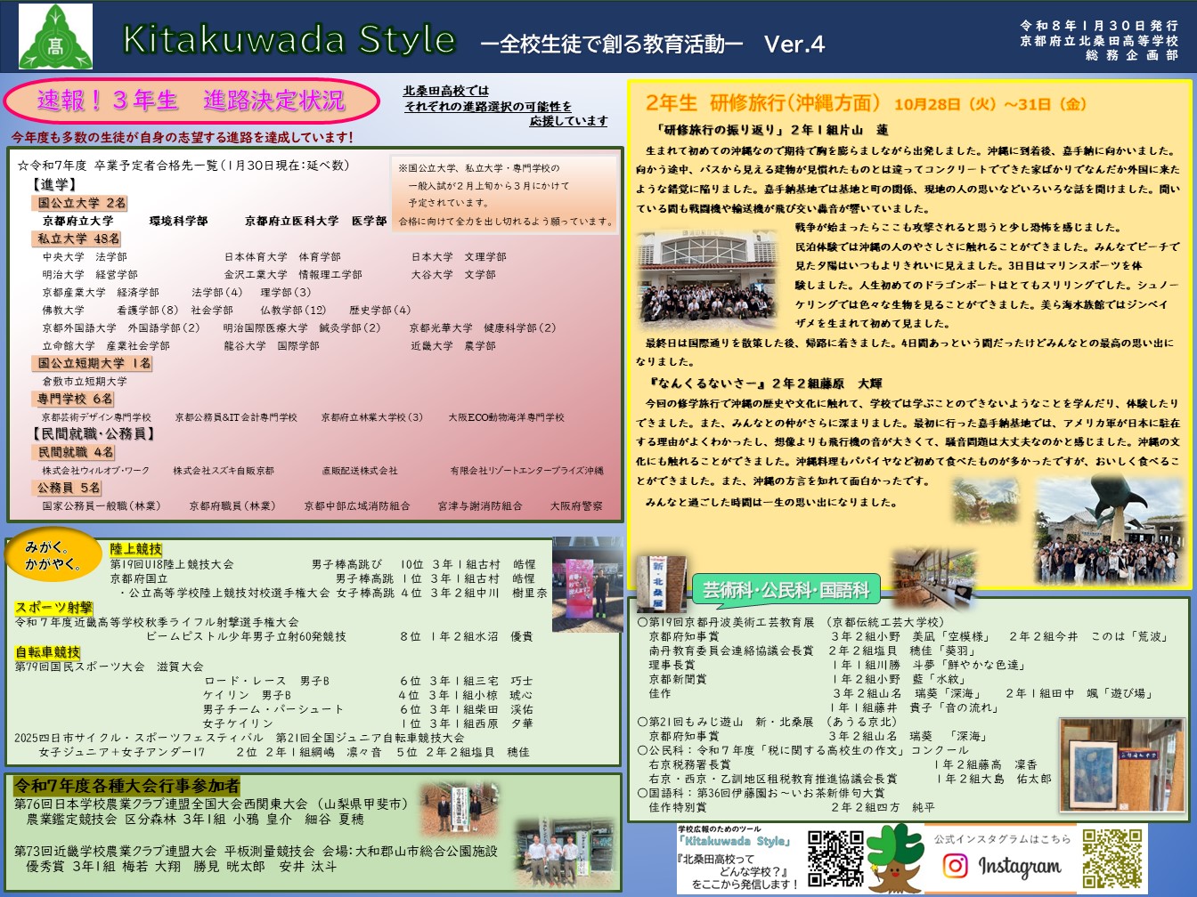
Task: Open the whale shark statue group photo
Action: pyautogui.click(x=1110, y=530)
